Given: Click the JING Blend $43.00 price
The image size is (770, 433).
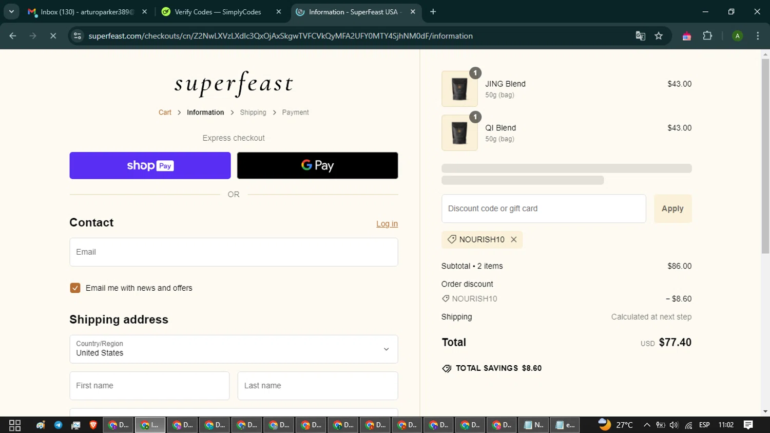Looking at the screenshot, I should coord(679,84).
